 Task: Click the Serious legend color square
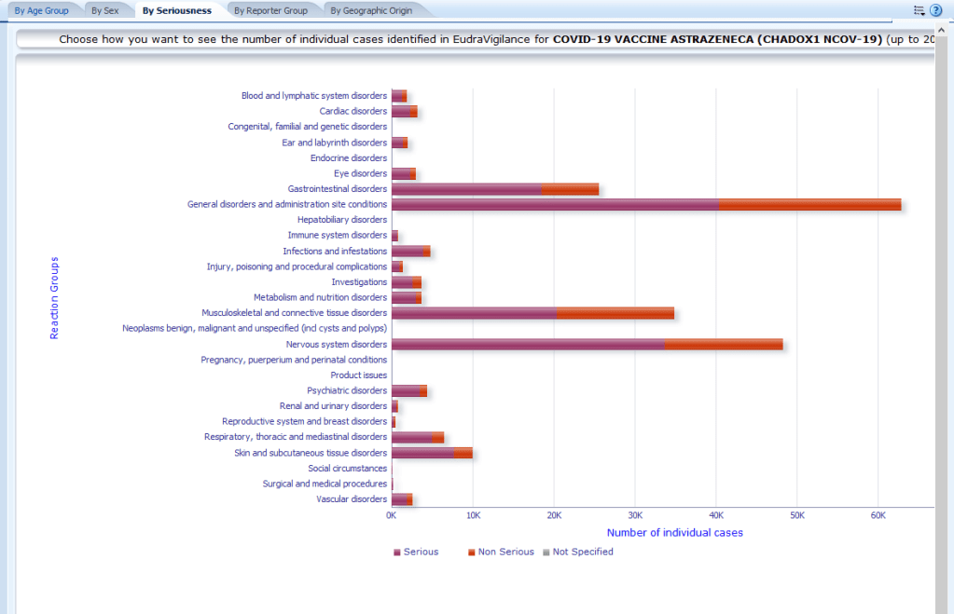397,553
